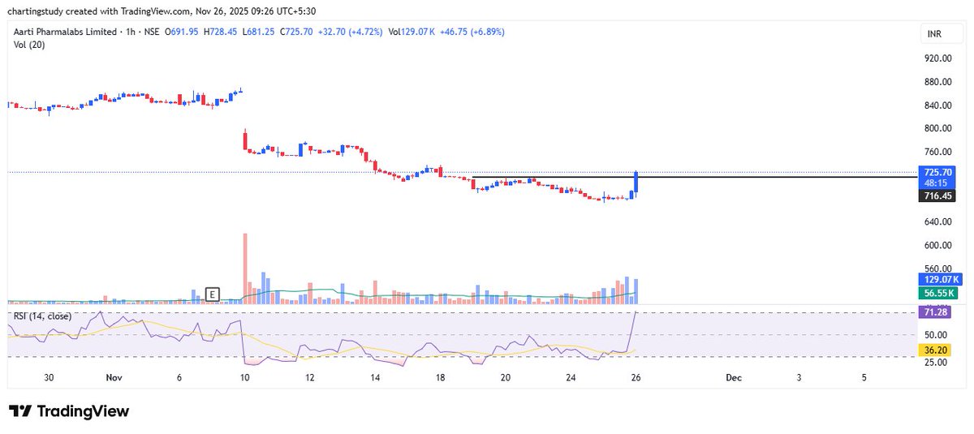
Task: Click the 880.00 price axis label
Action: (937, 82)
